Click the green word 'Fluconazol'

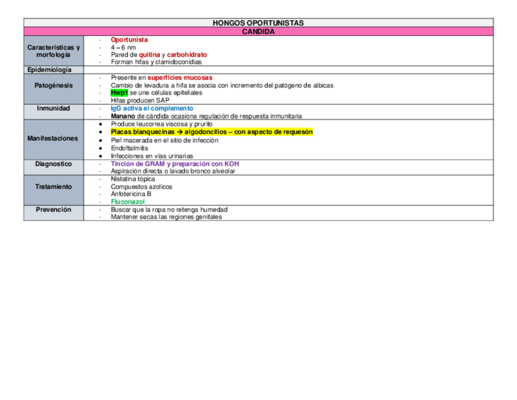127,202
